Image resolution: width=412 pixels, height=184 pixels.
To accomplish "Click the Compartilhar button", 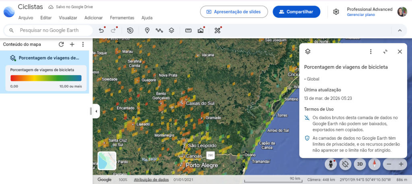I will coord(296,12).
